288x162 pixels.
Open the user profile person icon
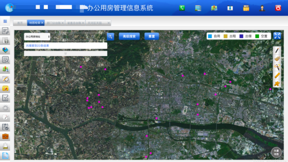(262, 8)
